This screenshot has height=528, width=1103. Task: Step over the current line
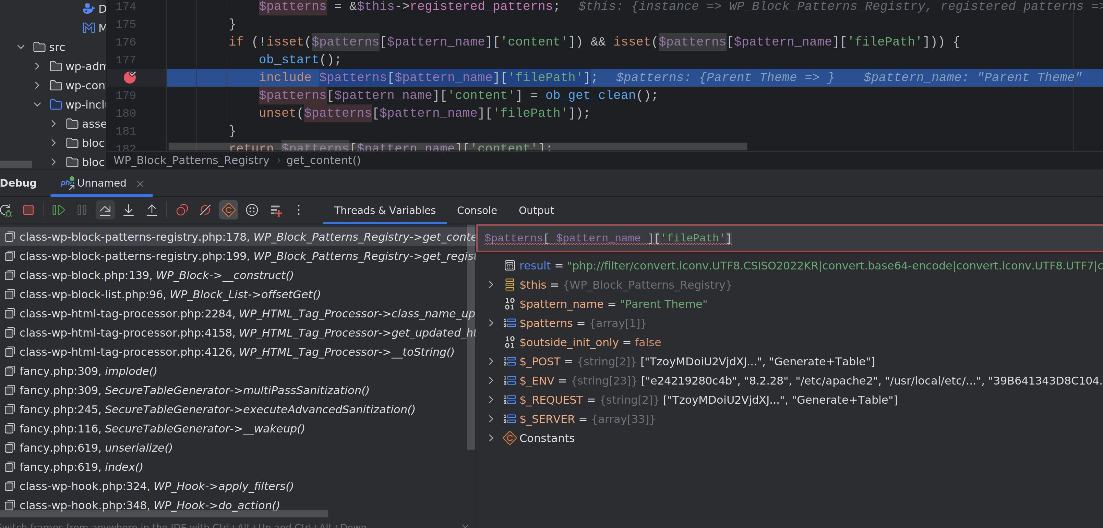(x=105, y=210)
